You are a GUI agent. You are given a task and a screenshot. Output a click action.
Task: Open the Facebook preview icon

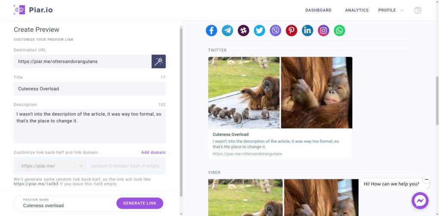(x=211, y=30)
